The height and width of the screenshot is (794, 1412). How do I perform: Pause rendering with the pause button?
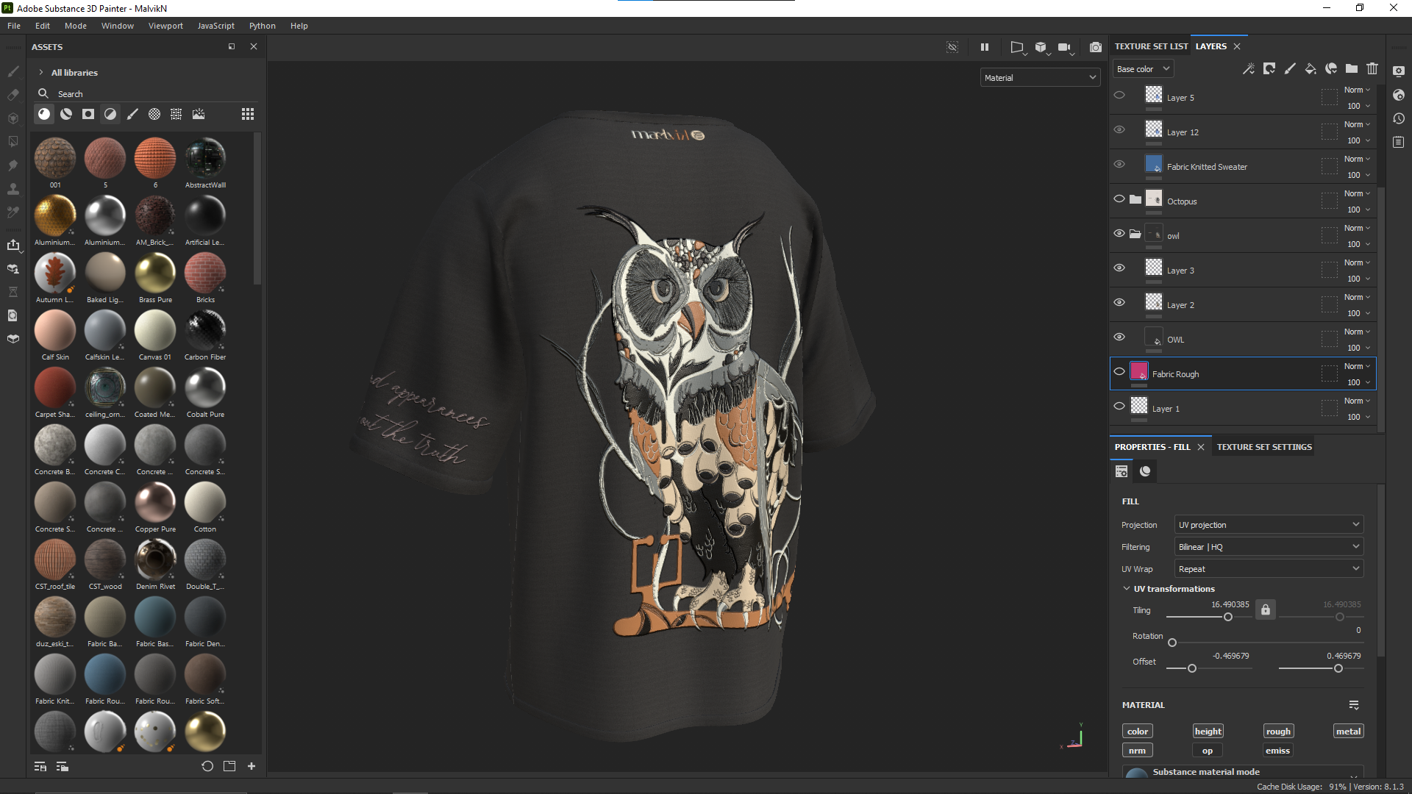[x=985, y=47]
